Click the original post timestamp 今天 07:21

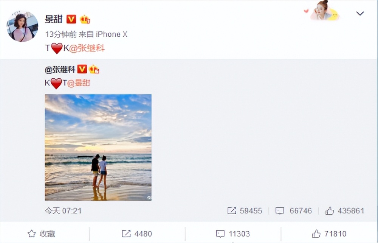tap(63, 211)
